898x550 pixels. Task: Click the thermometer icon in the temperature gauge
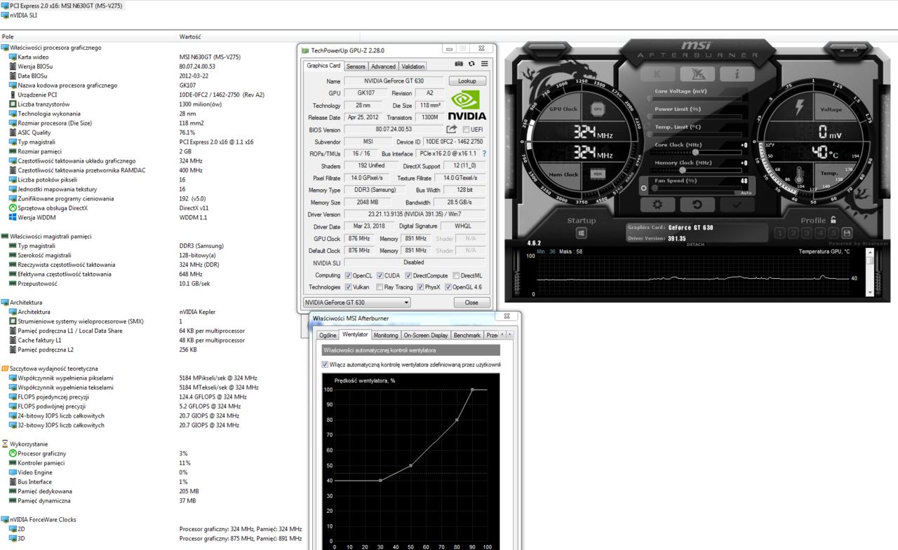pos(798,175)
